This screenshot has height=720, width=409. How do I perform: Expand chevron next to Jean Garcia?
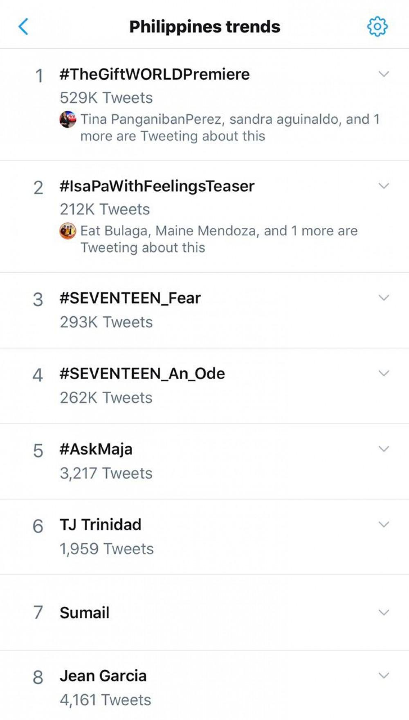[384, 675]
